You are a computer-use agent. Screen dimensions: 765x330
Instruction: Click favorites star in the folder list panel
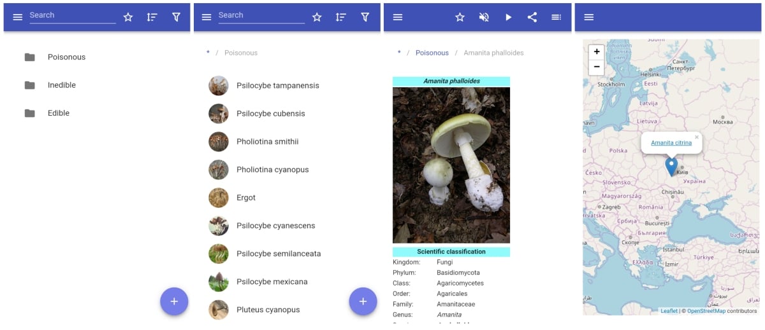click(x=128, y=17)
